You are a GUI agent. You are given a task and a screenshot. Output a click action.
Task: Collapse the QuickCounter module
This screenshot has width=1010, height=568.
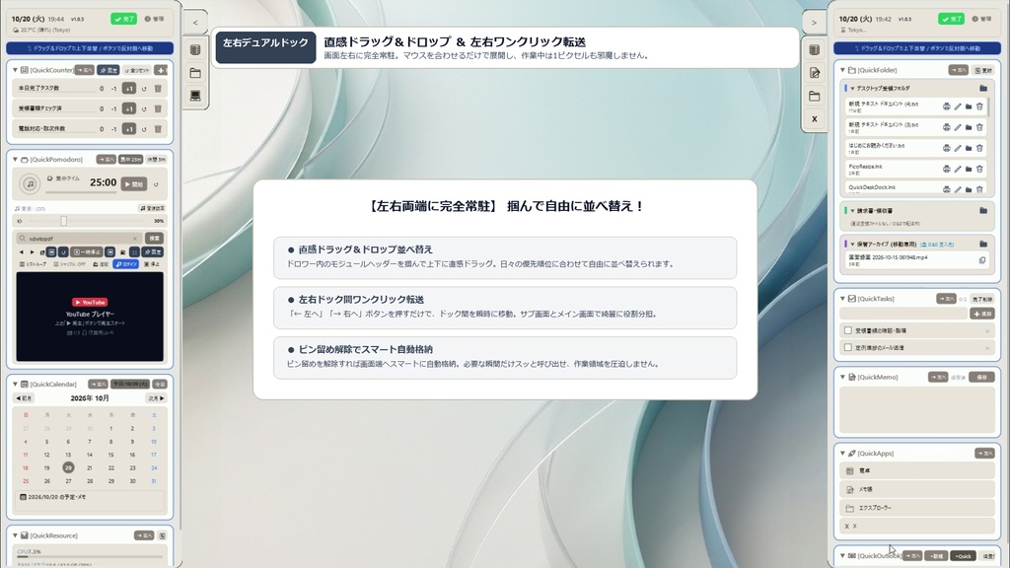pos(15,70)
